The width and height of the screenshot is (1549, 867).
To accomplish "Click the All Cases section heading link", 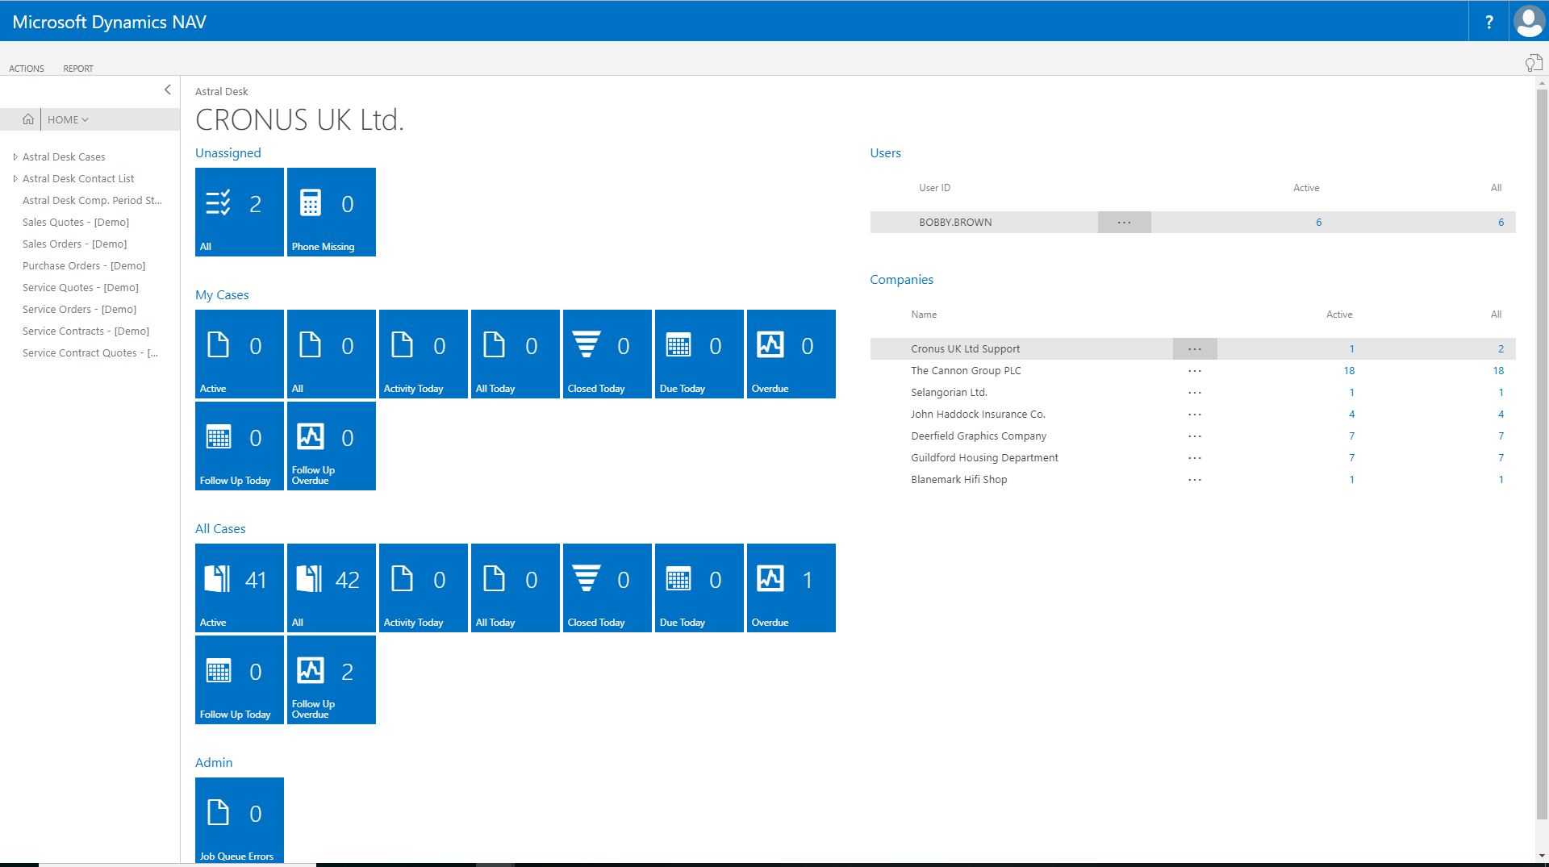I will tap(220, 529).
